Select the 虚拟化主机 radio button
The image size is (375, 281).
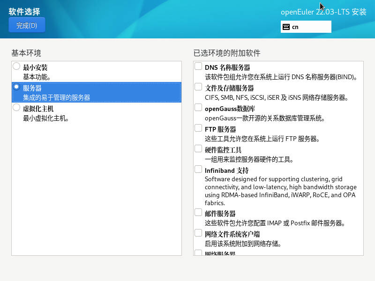pyautogui.click(x=16, y=107)
